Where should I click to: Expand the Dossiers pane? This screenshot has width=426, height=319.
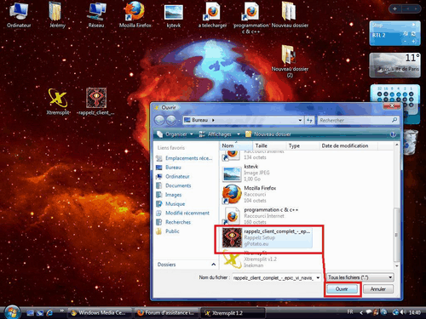(214, 265)
